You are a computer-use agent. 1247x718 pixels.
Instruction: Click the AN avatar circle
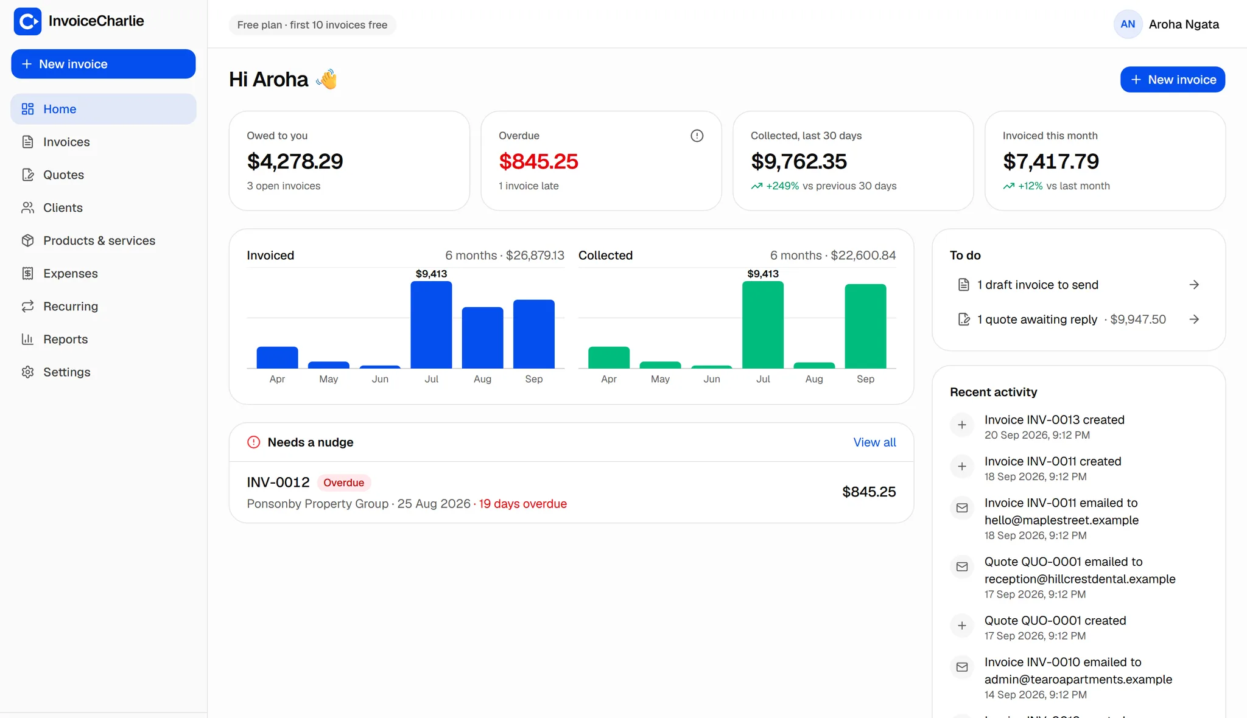[1128, 24]
